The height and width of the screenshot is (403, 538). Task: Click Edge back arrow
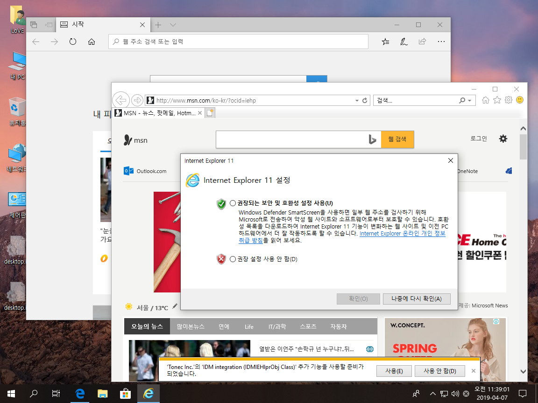[x=35, y=42]
